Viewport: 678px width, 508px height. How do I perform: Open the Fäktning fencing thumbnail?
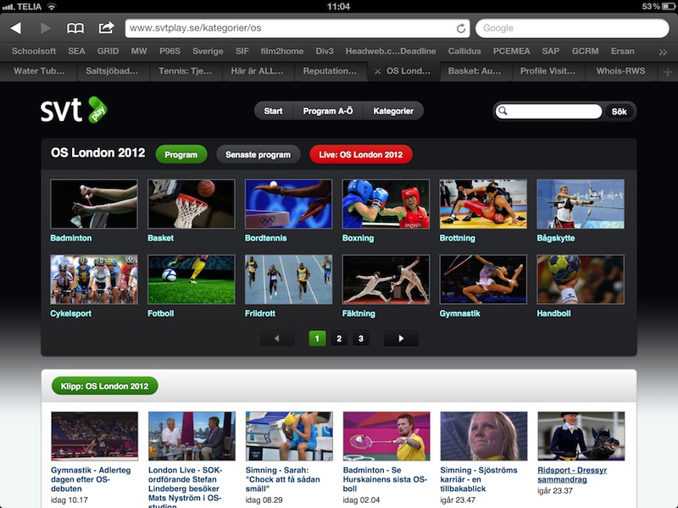pos(386,279)
